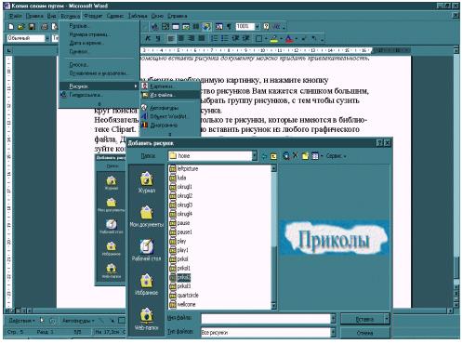
Task: Open the Файл menu
Action: click(15, 16)
